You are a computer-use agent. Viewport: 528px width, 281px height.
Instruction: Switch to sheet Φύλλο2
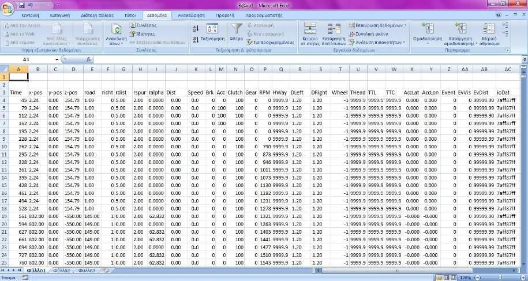pos(62,271)
